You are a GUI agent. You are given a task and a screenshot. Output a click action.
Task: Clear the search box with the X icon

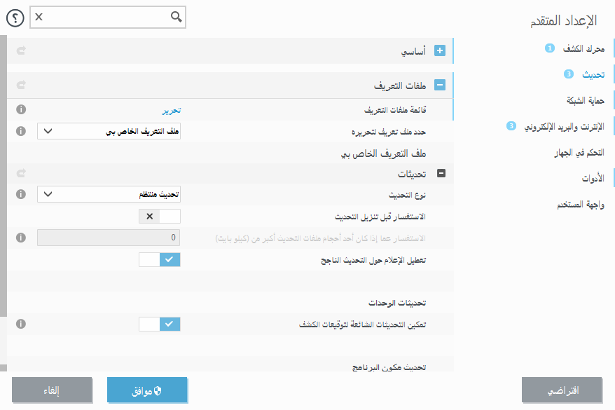(x=39, y=18)
